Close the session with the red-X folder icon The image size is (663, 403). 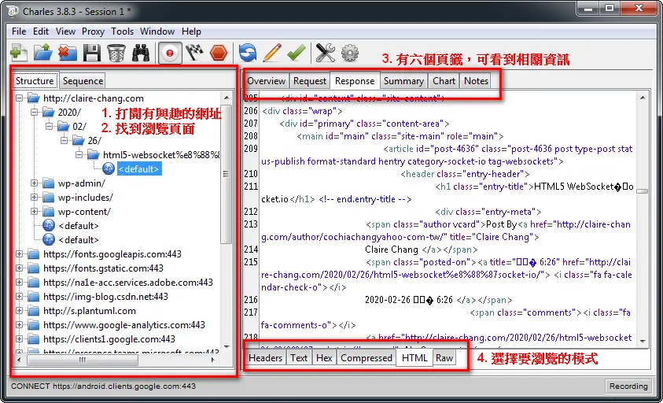[x=67, y=54]
